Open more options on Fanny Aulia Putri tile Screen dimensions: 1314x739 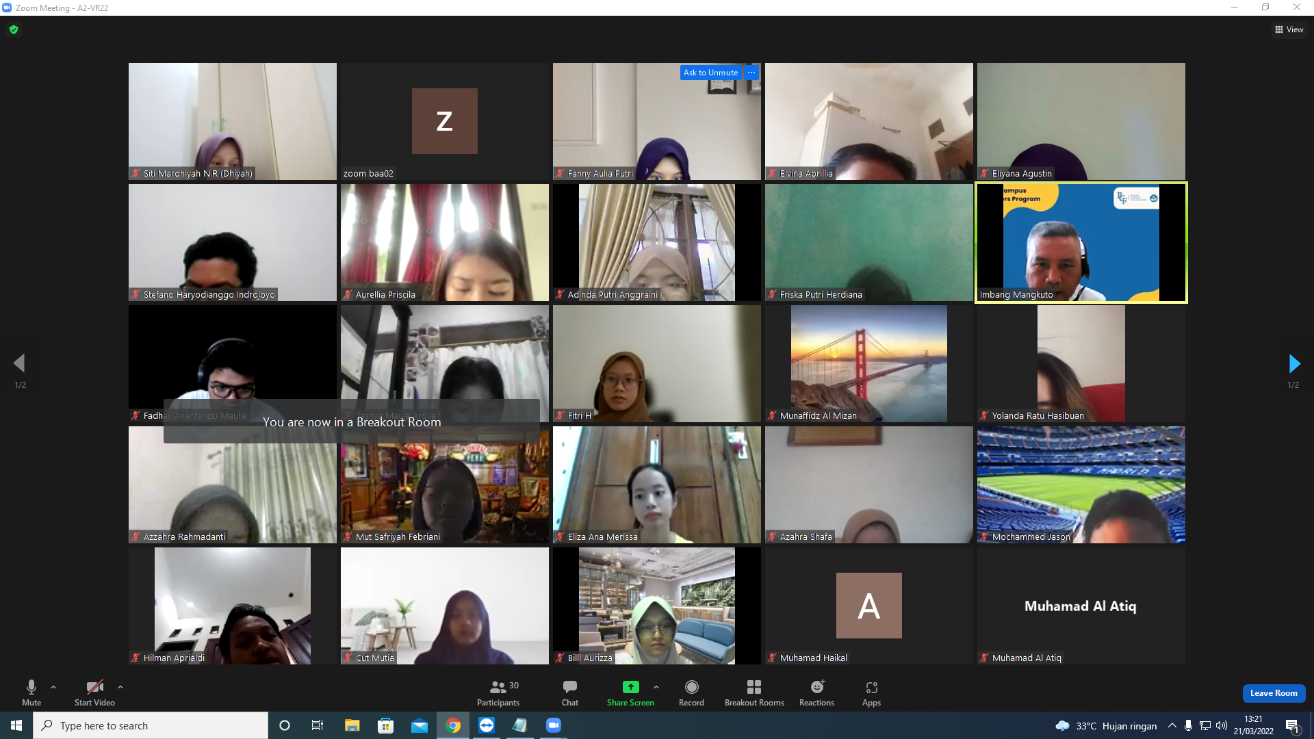[x=751, y=73]
